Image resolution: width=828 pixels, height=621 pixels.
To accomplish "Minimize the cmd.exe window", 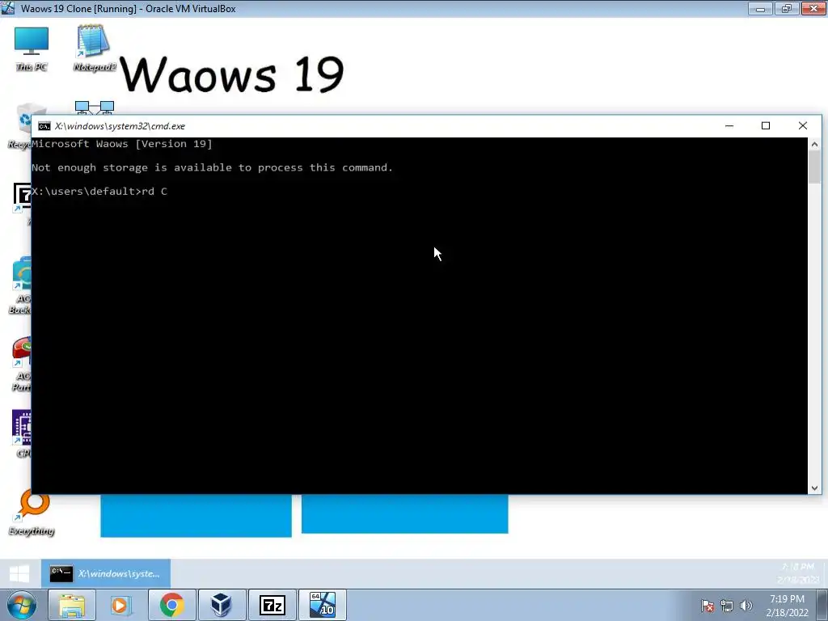I will click(x=729, y=125).
